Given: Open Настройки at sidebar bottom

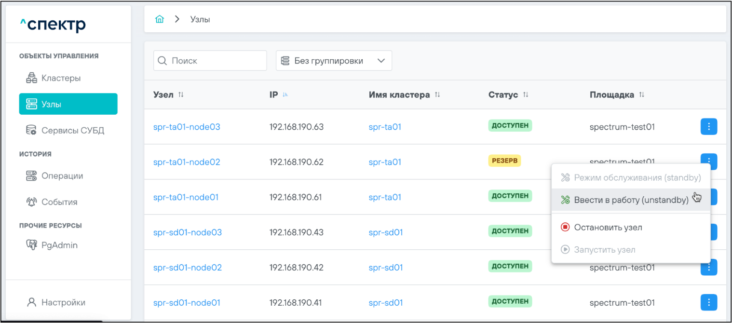Looking at the screenshot, I should point(63,302).
